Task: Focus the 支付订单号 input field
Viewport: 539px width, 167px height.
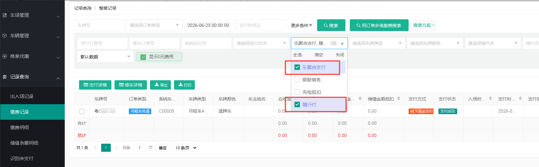Action: pos(102,43)
